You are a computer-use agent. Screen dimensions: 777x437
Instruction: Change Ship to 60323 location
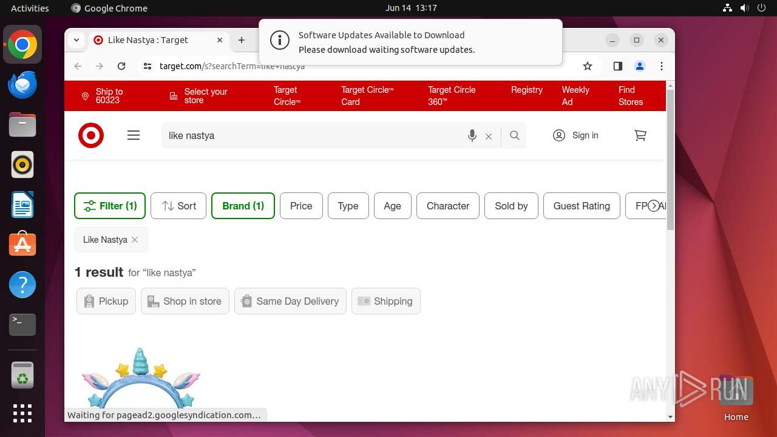point(103,96)
